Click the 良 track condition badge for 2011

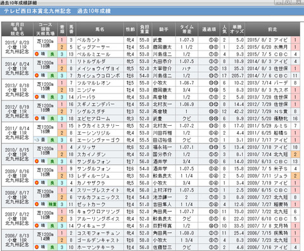[52, 140]
